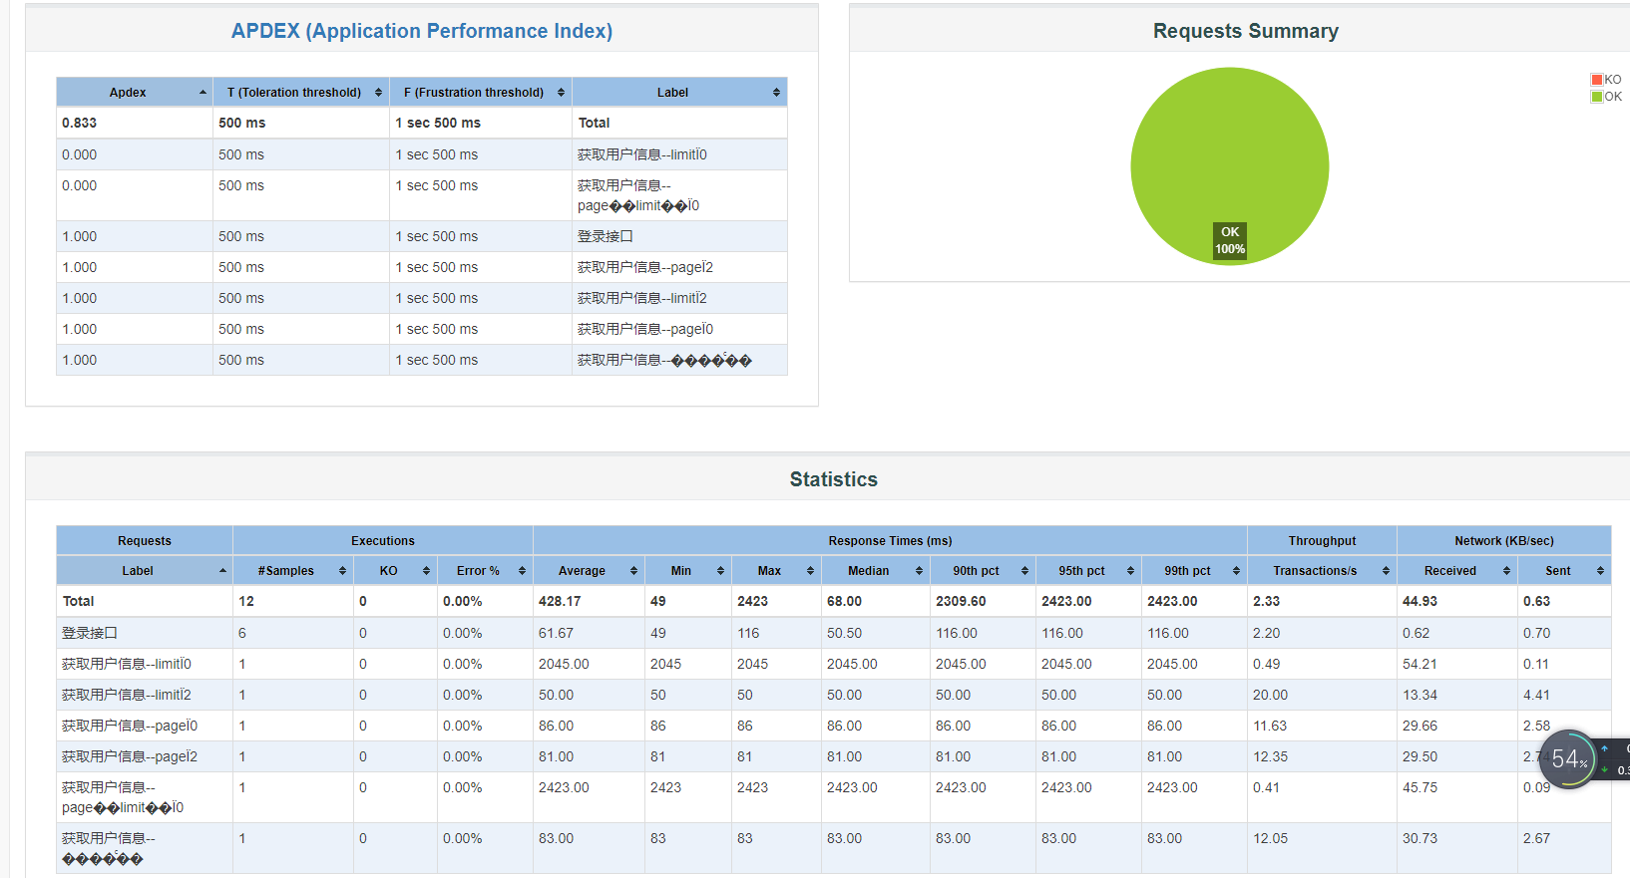This screenshot has width=1630, height=878.
Task: Click the Throughput group header
Action: pyautogui.click(x=1322, y=540)
